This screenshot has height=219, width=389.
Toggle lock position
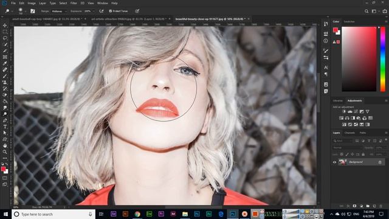[x=353, y=154]
